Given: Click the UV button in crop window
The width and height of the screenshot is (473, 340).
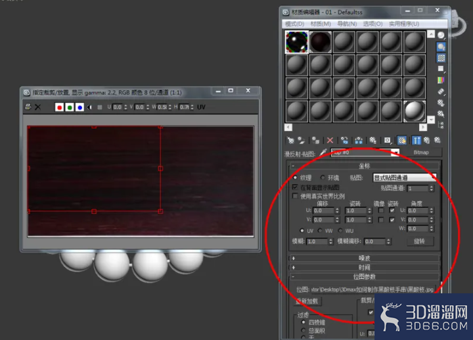Looking at the screenshot, I should tap(201, 107).
